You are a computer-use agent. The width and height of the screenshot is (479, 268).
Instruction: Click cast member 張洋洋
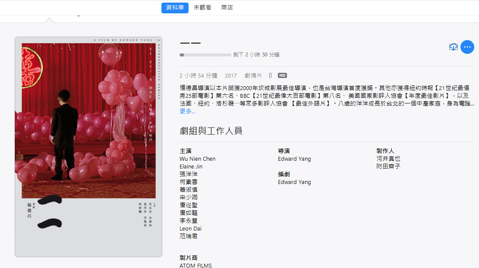pos(189,174)
